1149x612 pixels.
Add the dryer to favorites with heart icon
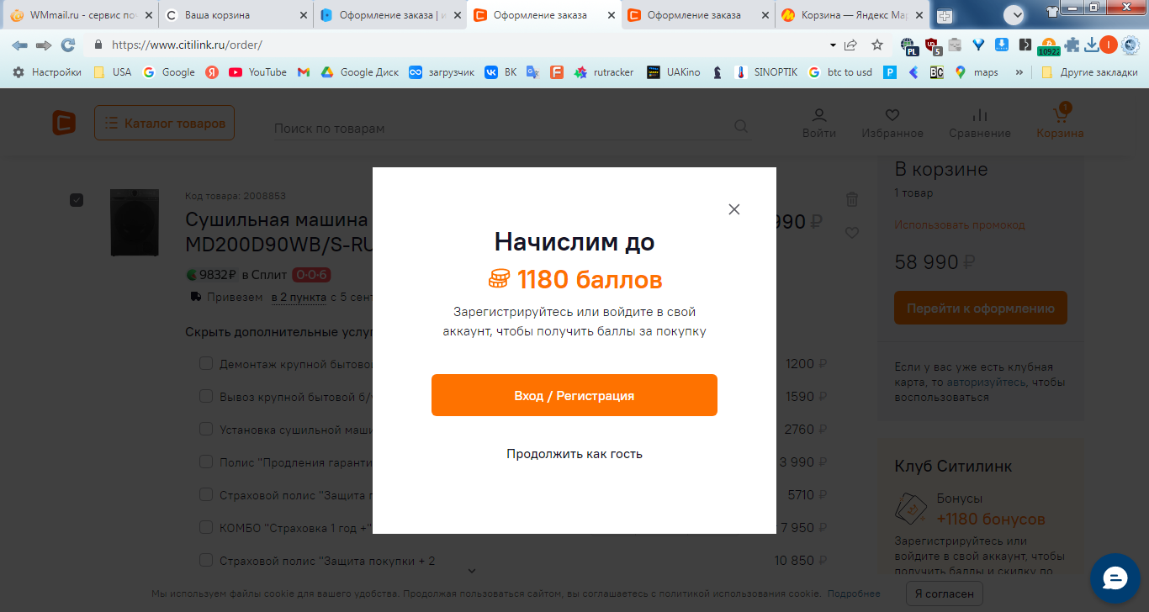point(852,233)
